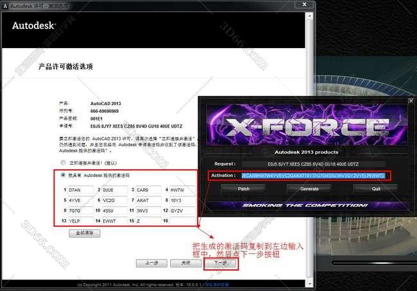The image size is (417, 291).
Task: Click the 上一步 (previous step) button
Action: click(151, 263)
